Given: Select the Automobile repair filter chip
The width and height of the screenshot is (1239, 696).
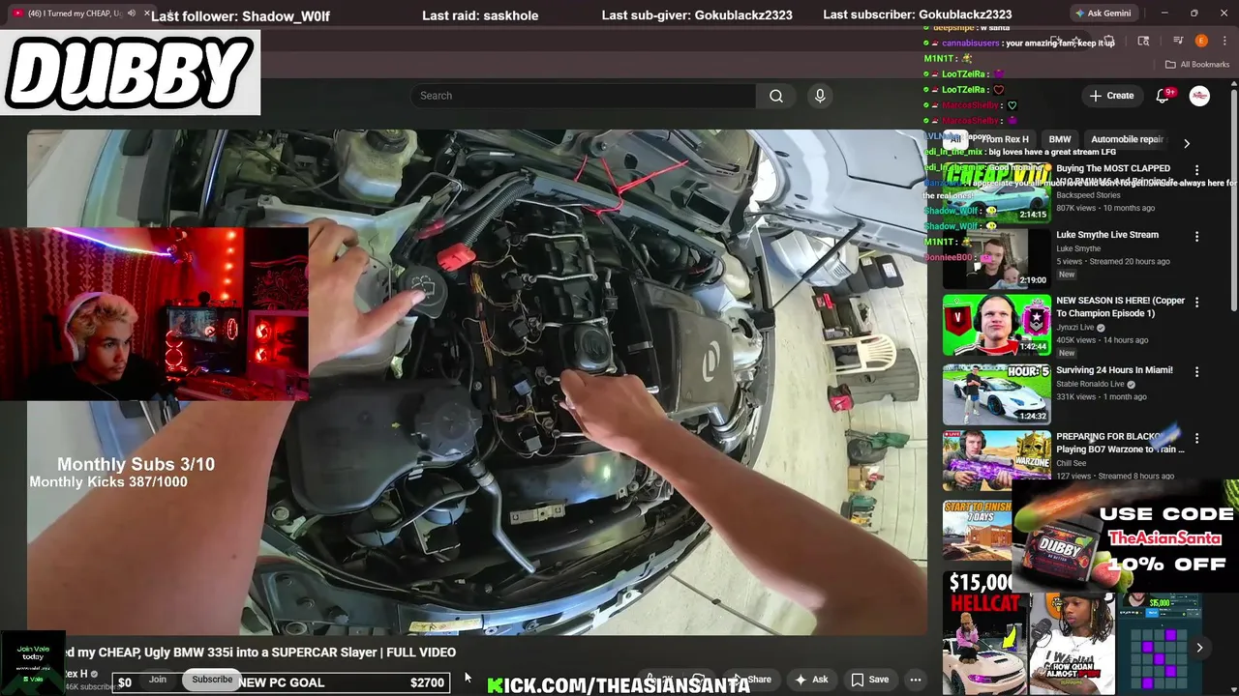Looking at the screenshot, I should [x=1127, y=139].
